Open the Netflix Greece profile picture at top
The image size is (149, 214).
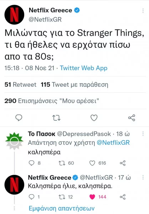click(x=14, y=15)
